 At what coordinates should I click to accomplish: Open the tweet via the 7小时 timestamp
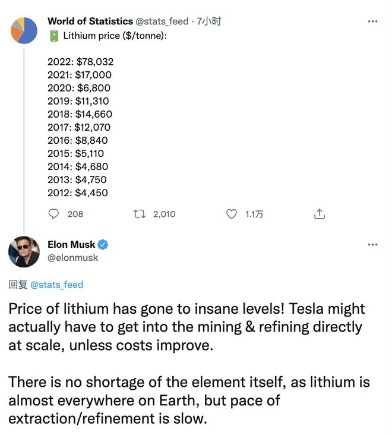209,21
